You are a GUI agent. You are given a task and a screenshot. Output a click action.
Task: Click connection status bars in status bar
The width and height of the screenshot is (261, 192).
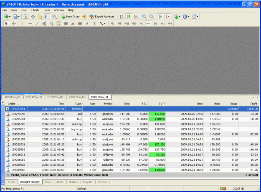223,189
